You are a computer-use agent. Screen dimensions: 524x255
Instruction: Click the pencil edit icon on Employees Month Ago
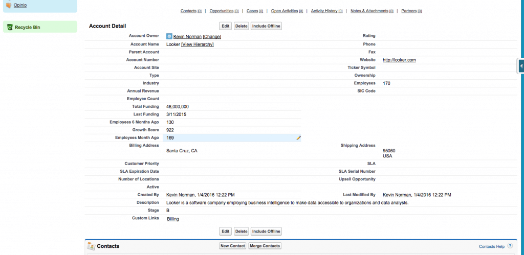pyautogui.click(x=298, y=138)
